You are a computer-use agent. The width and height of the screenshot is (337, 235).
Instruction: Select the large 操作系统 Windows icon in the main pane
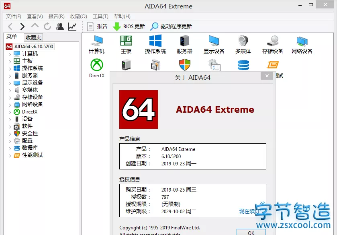point(155,44)
